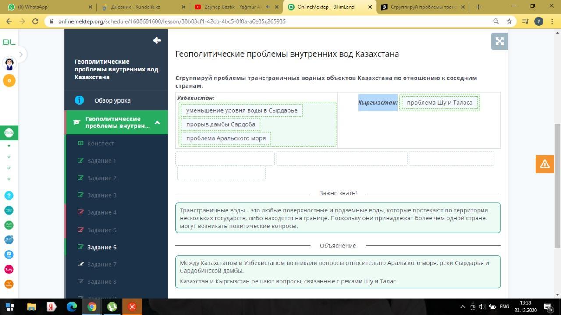The image size is (561, 315).
Task: Open the Twig icon in left rail
Action: pyautogui.click(x=9, y=269)
